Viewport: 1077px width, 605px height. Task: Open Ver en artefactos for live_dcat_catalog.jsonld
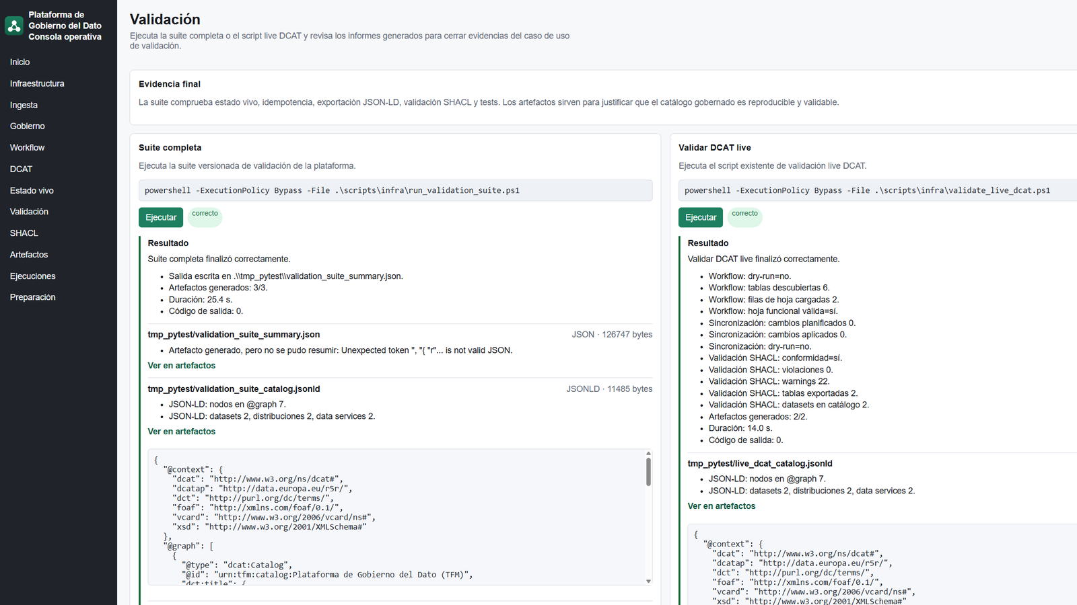(722, 506)
